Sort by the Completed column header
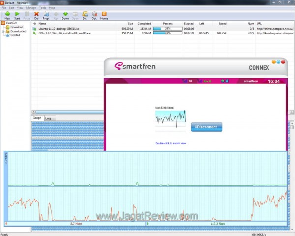Screen dimensions: 295x236 coord(144,24)
